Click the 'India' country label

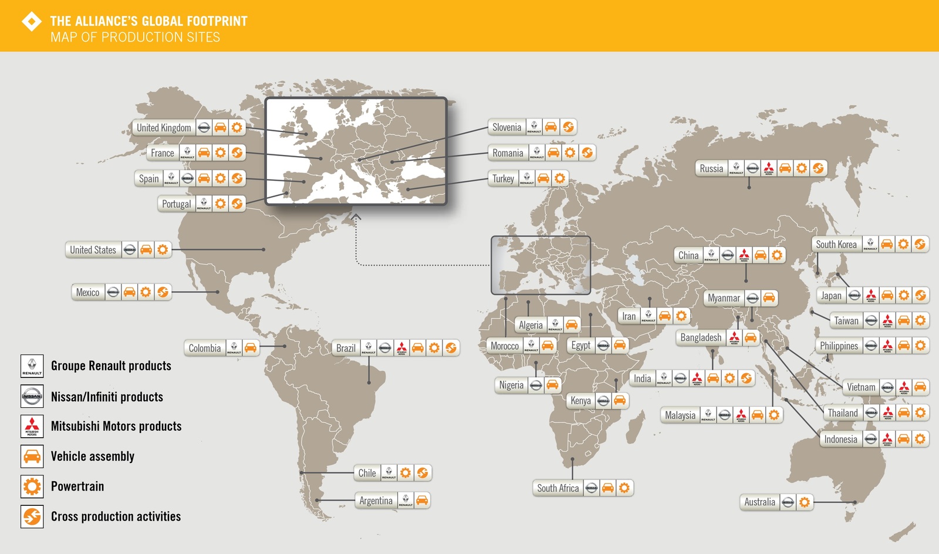tap(642, 379)
